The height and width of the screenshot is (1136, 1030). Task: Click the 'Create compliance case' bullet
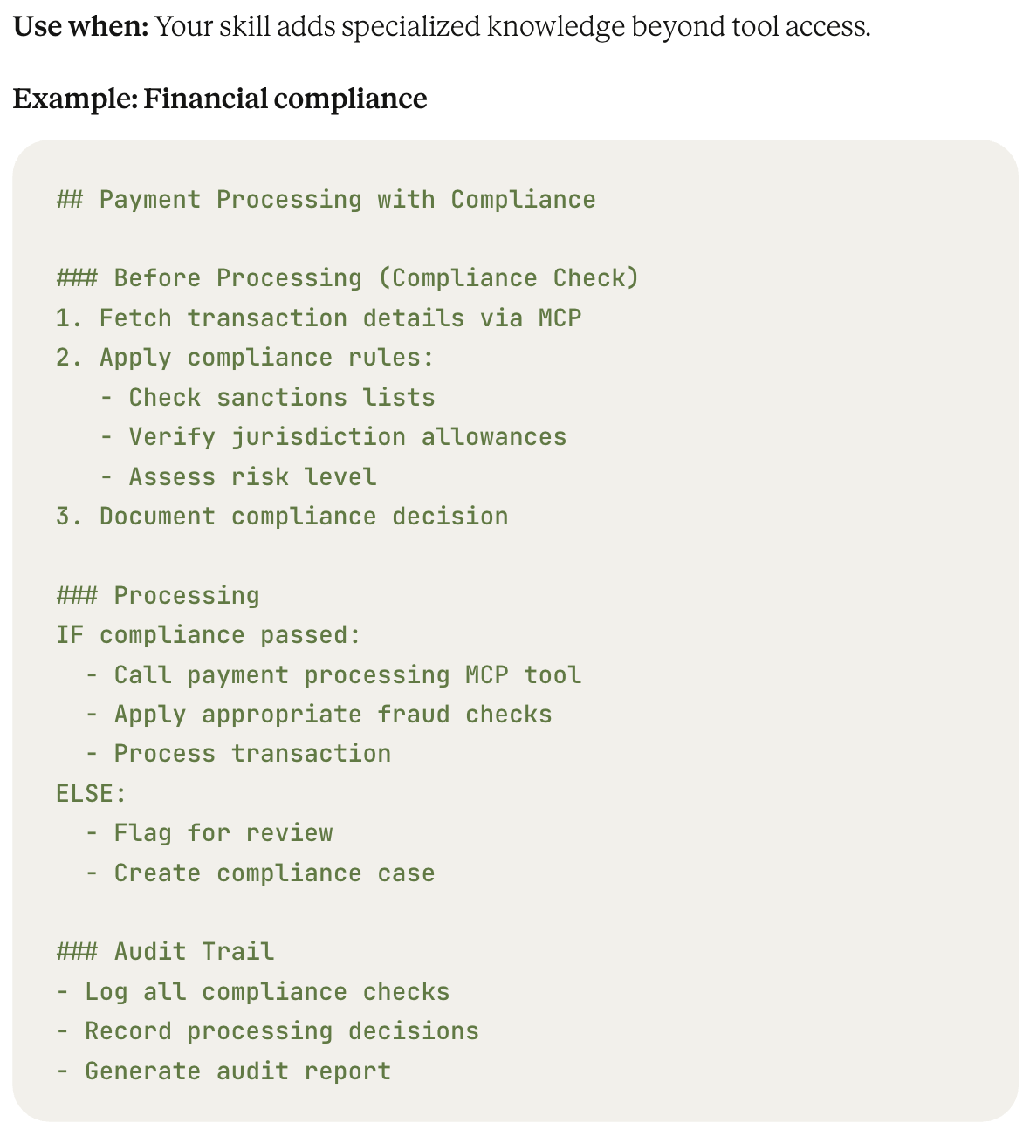pyautogui.click(x=260, y=873)
